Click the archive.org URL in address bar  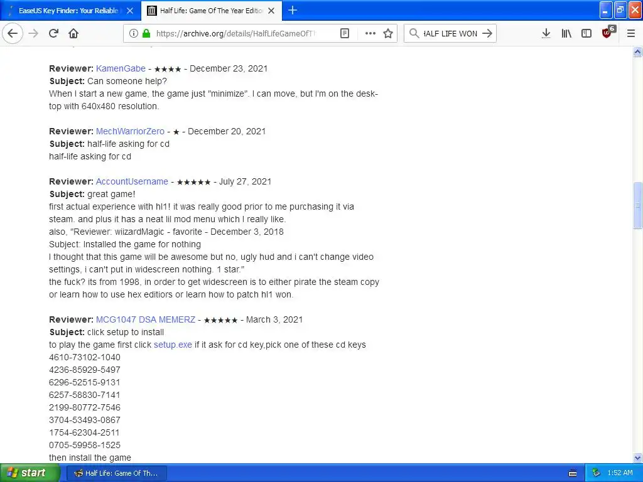[x=235, y=33]
